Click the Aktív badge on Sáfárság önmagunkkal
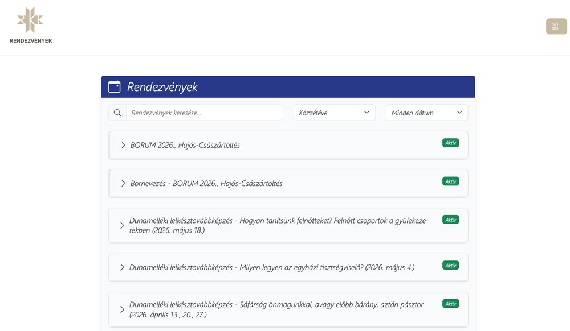 [x=450, y=303]
